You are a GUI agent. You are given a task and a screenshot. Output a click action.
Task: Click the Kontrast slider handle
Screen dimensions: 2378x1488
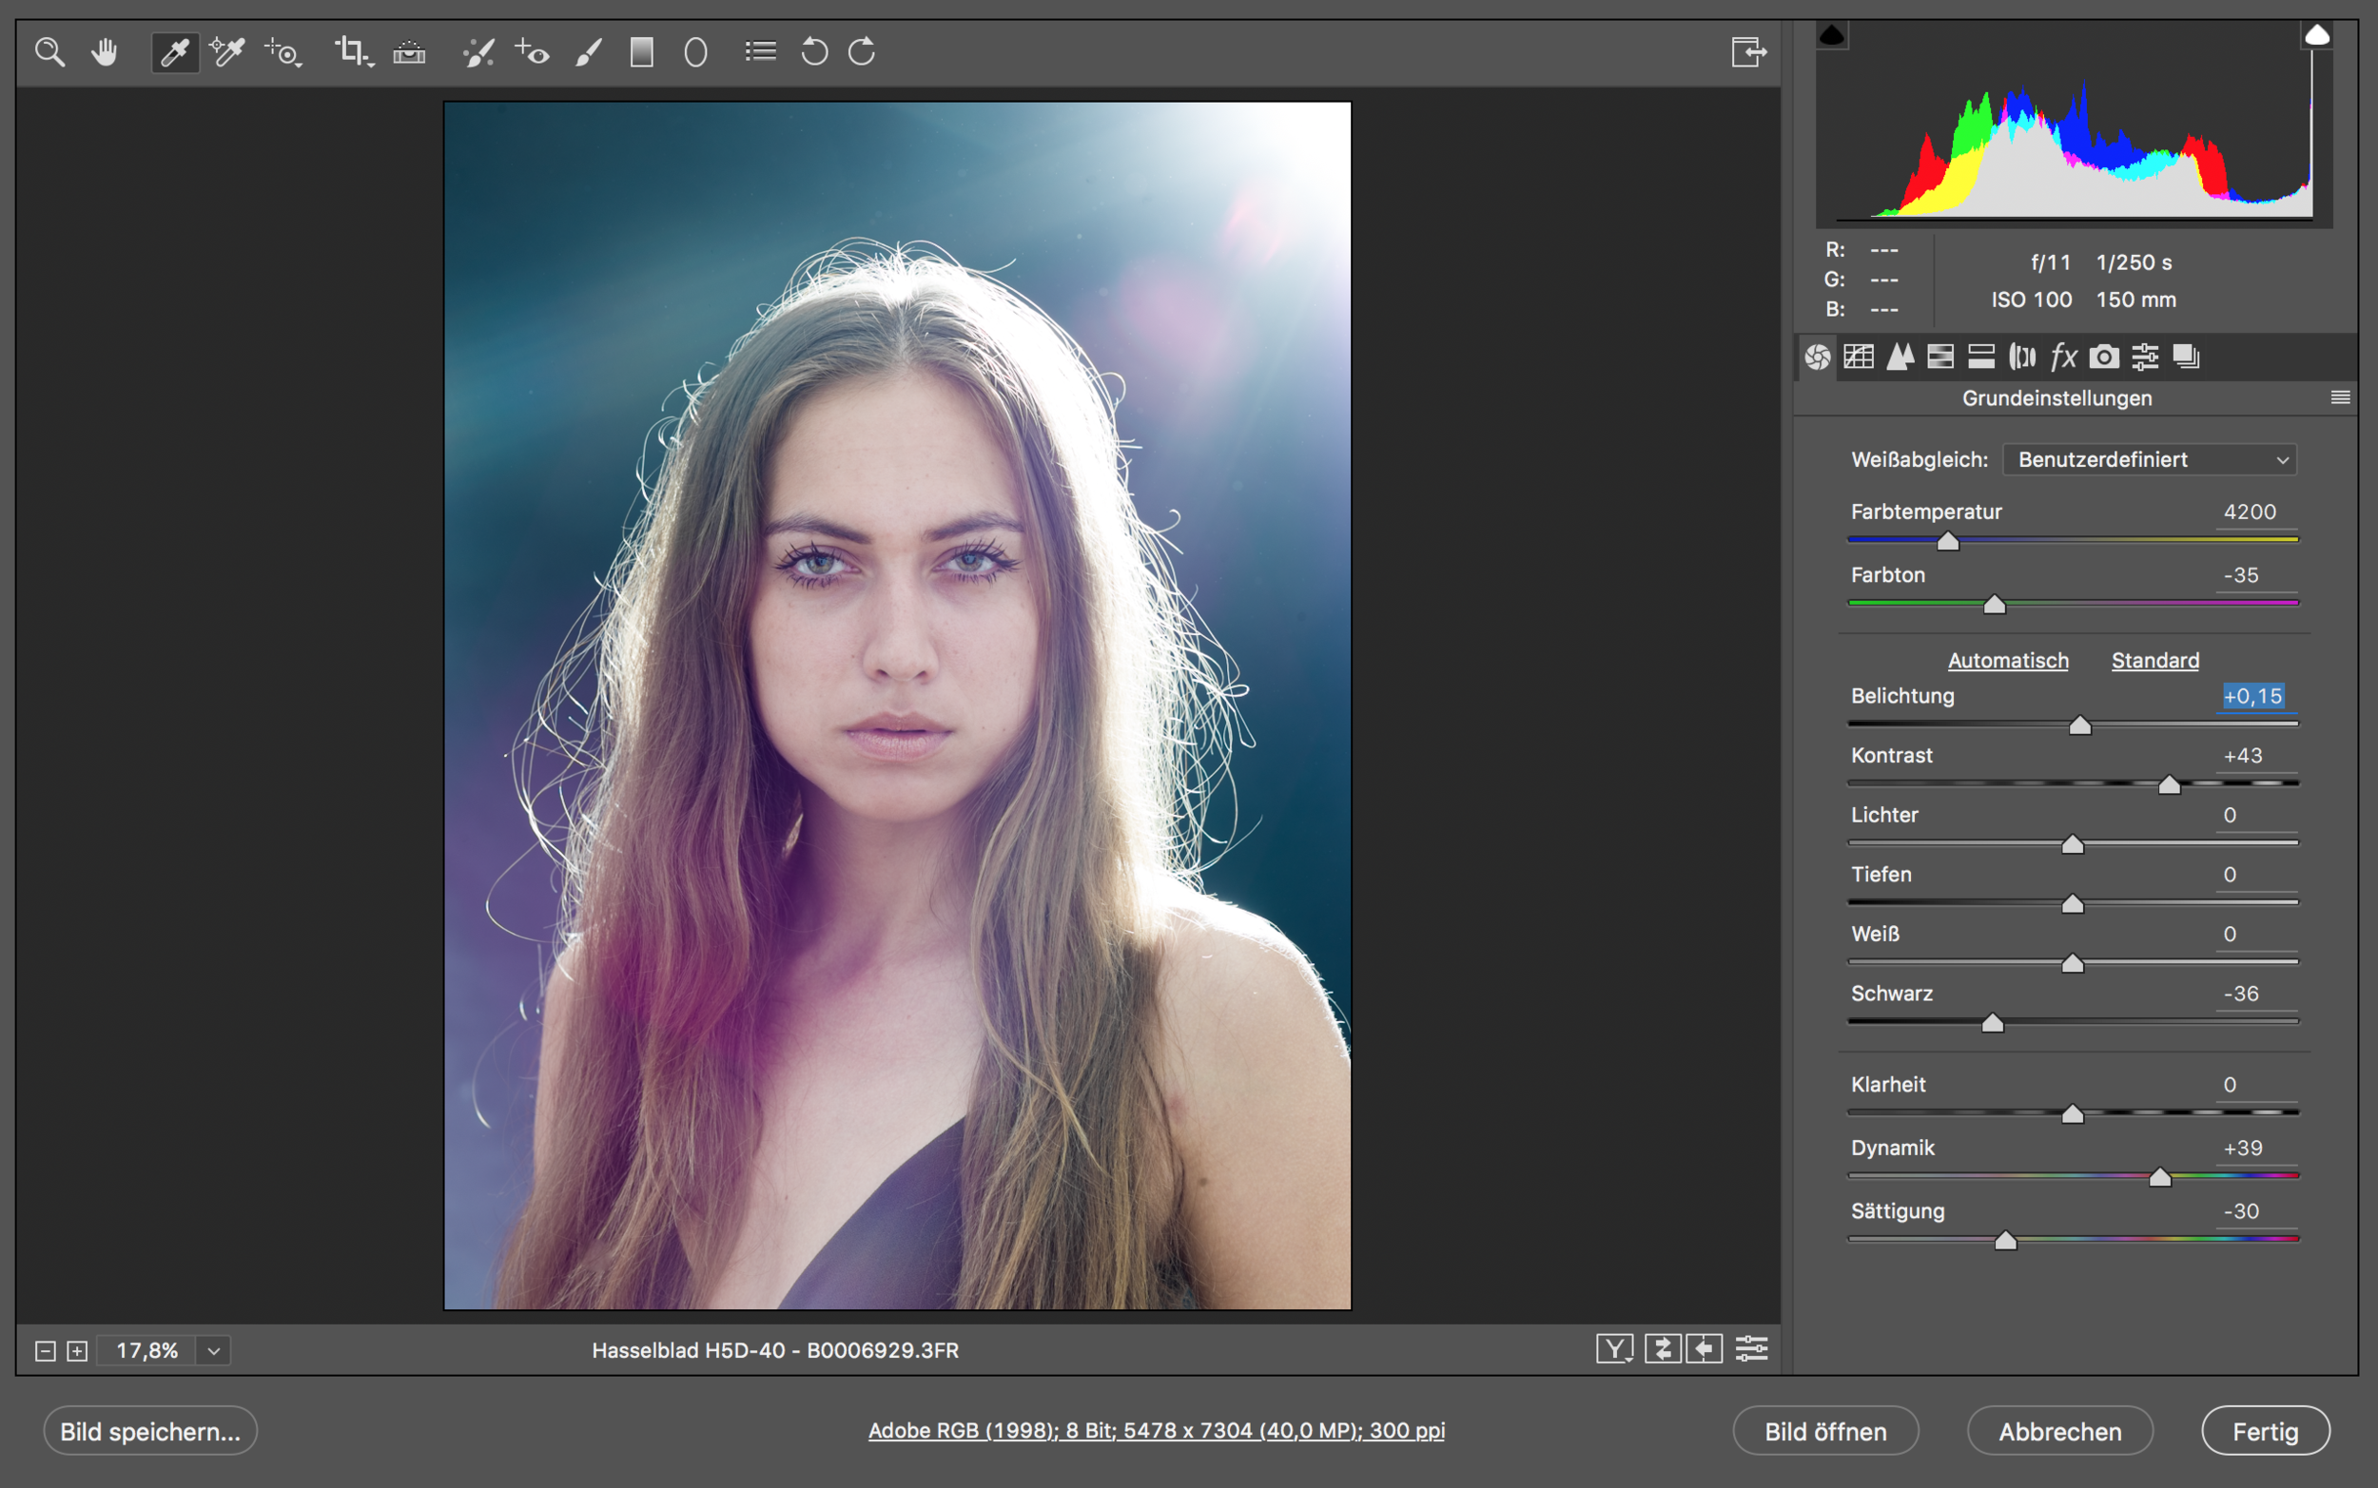point(2170,785)
